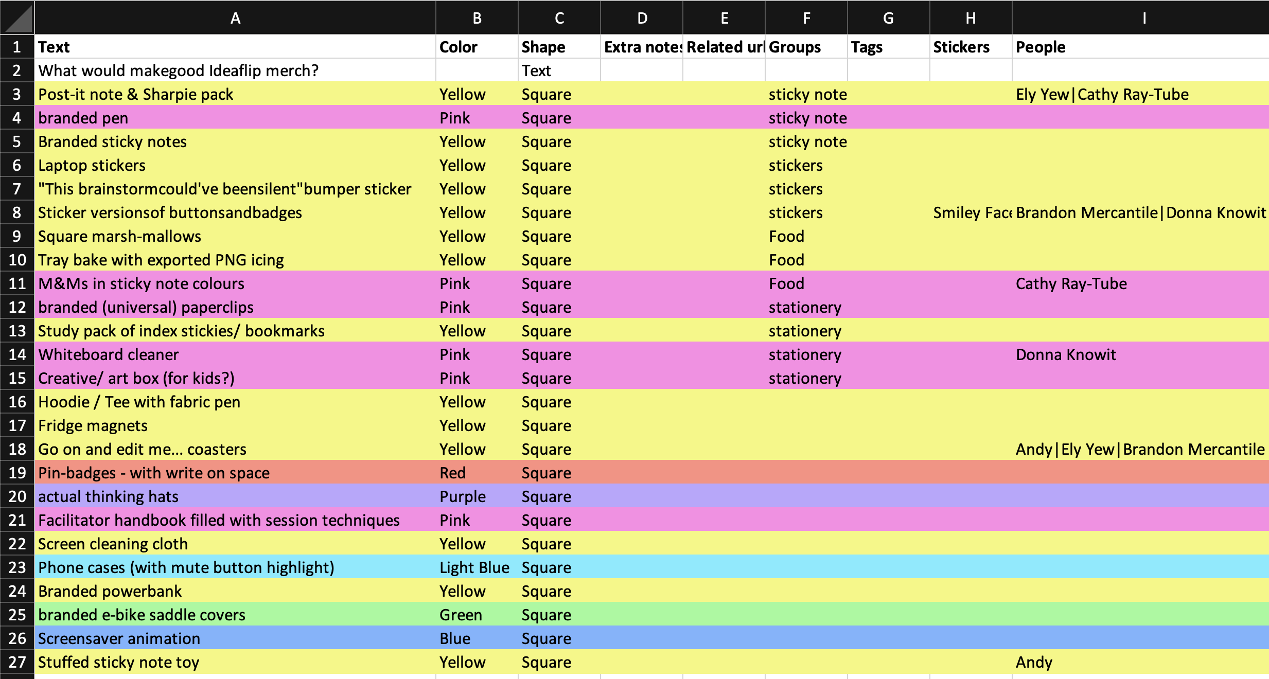Select column B header
Image resolution: width=1269 pixels, height=679 pixels.
pyautogui.click(x=477, y=18)
